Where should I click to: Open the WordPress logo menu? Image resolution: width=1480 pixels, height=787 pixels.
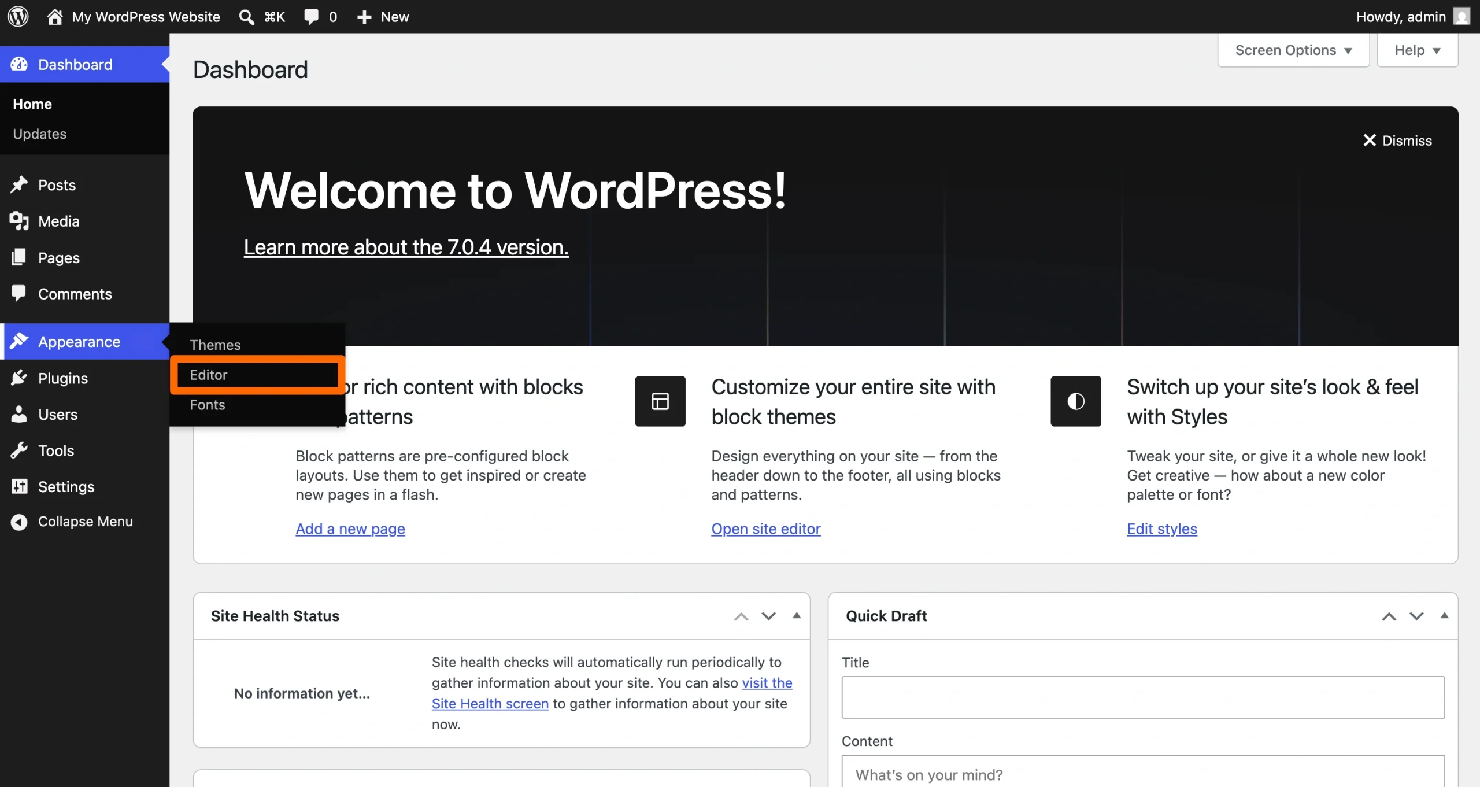(18, 16)
